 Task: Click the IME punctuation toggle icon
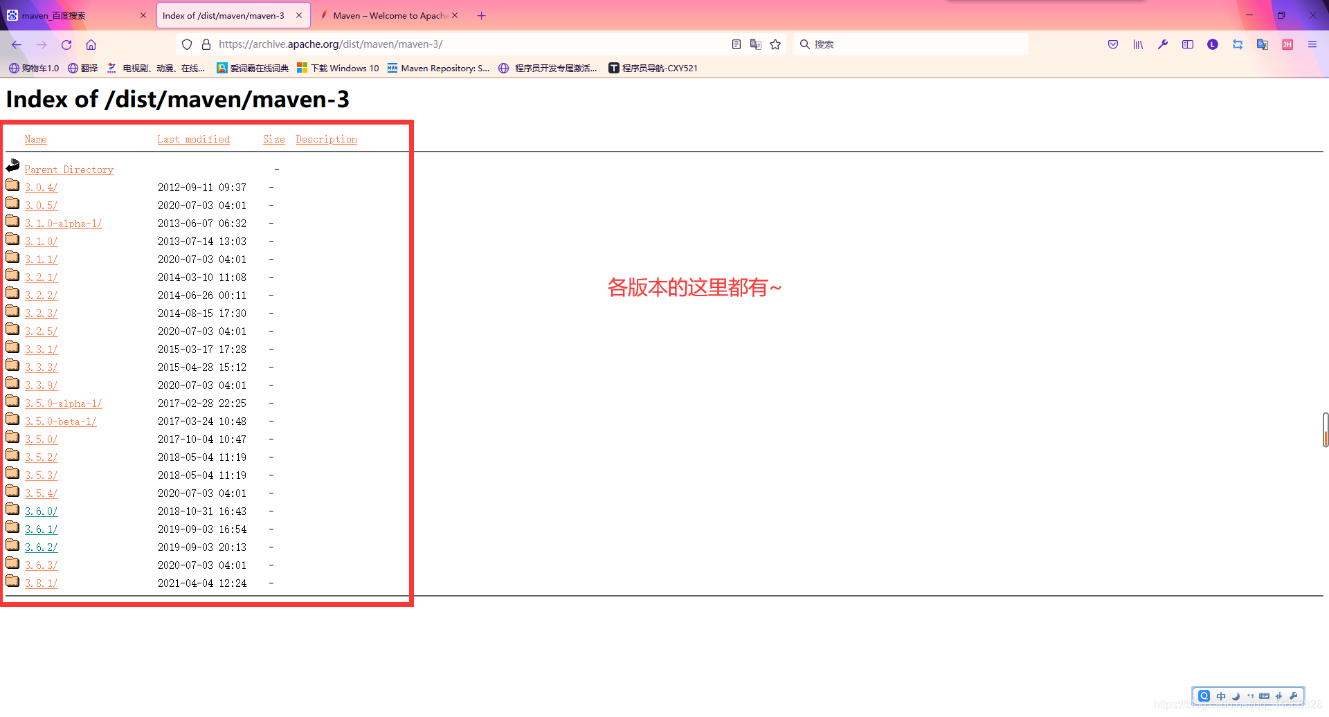pos(1250,696)
